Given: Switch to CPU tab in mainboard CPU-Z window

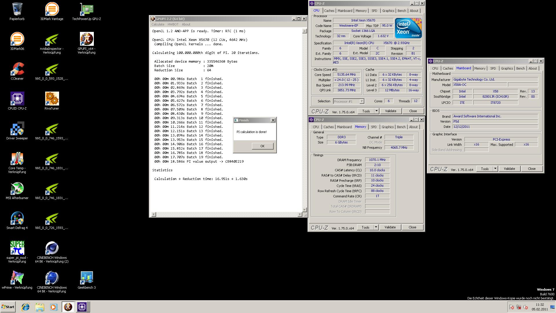Looking at the screenshot, I should (x=435, y=68).
